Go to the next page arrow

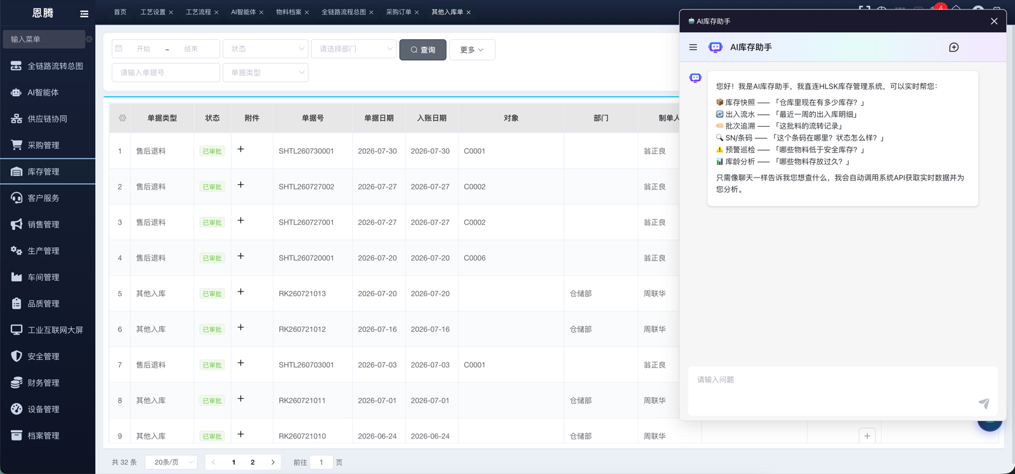coord(273,463)
